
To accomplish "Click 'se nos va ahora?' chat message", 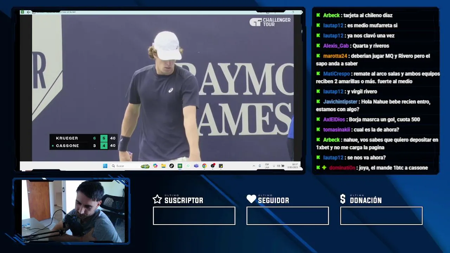I will [366, 157].
